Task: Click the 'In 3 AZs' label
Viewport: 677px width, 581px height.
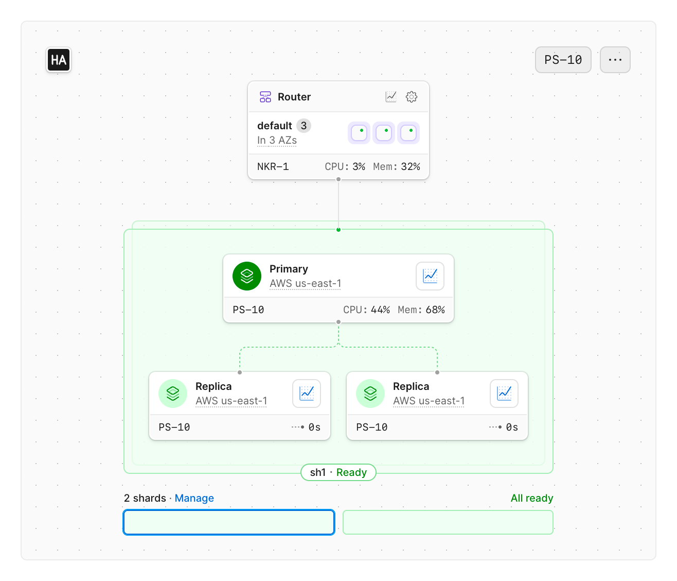Action: pyautogui.click(x=277, y=140)
